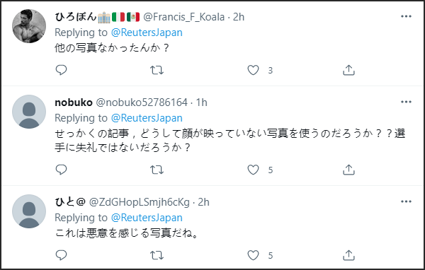Share the ひろぽん tweet
The image size is (425, 270).
click(348, 70)
